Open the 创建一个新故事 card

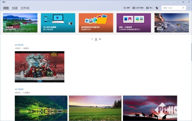(134, 23)
